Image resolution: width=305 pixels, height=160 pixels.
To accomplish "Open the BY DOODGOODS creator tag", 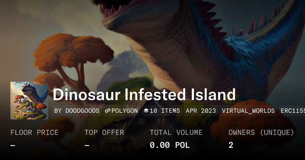I will [x=77, y=111].
